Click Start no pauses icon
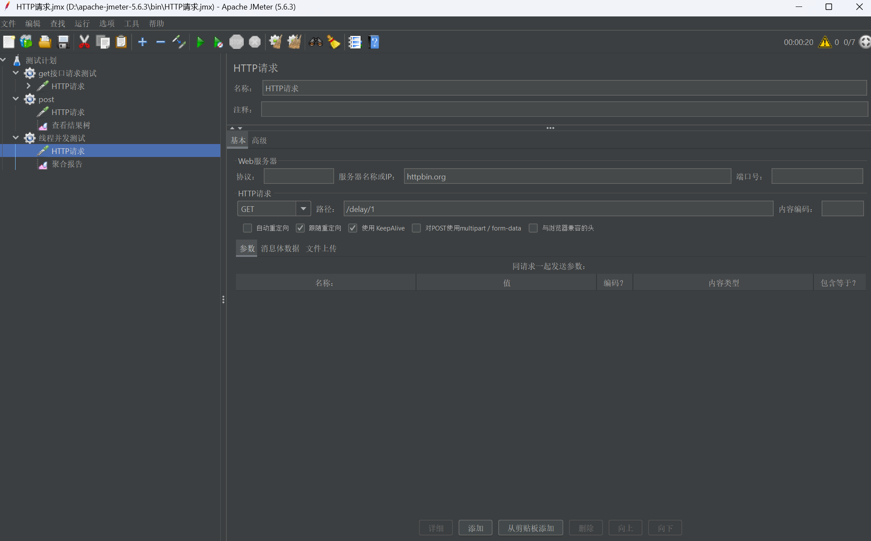The image size is (871, 541). click(x=218, y=42)
